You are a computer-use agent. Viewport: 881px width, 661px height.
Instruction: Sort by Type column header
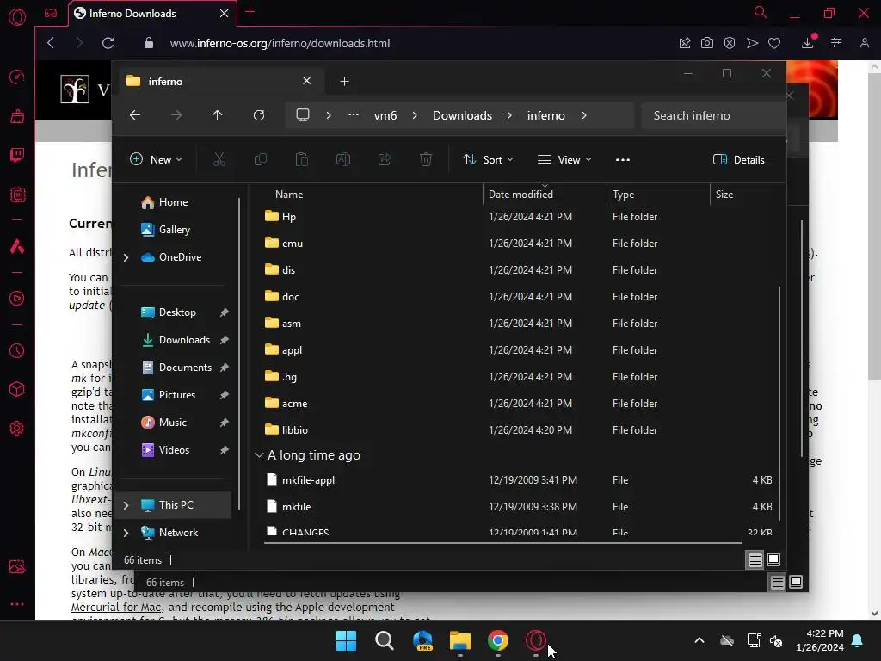click(623, 195)
